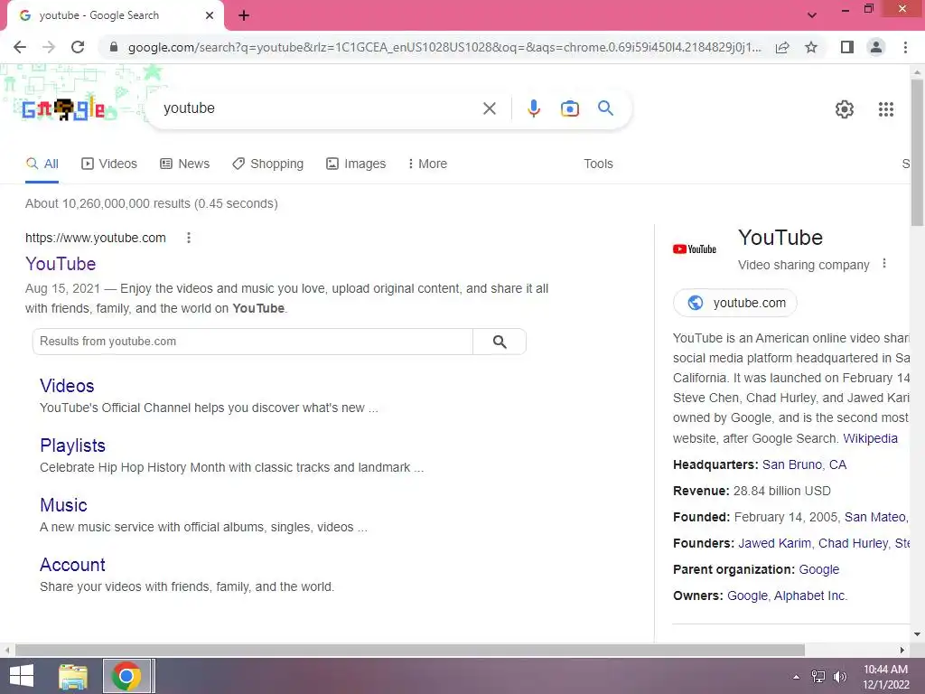The image size is (925, 694).
Task: Click horizontal scrollbar right arrow
Action: click(902, 650)
